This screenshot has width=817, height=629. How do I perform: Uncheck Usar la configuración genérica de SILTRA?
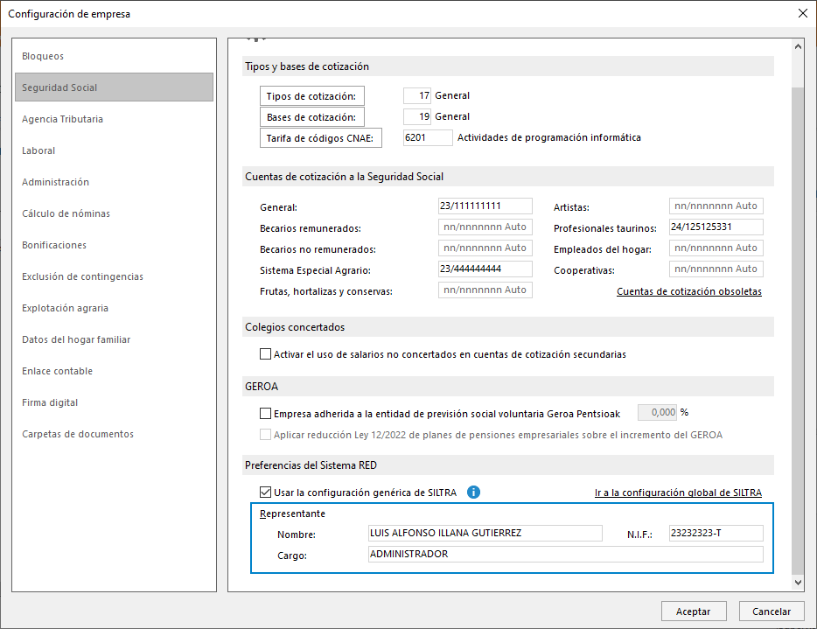(266, 493)
